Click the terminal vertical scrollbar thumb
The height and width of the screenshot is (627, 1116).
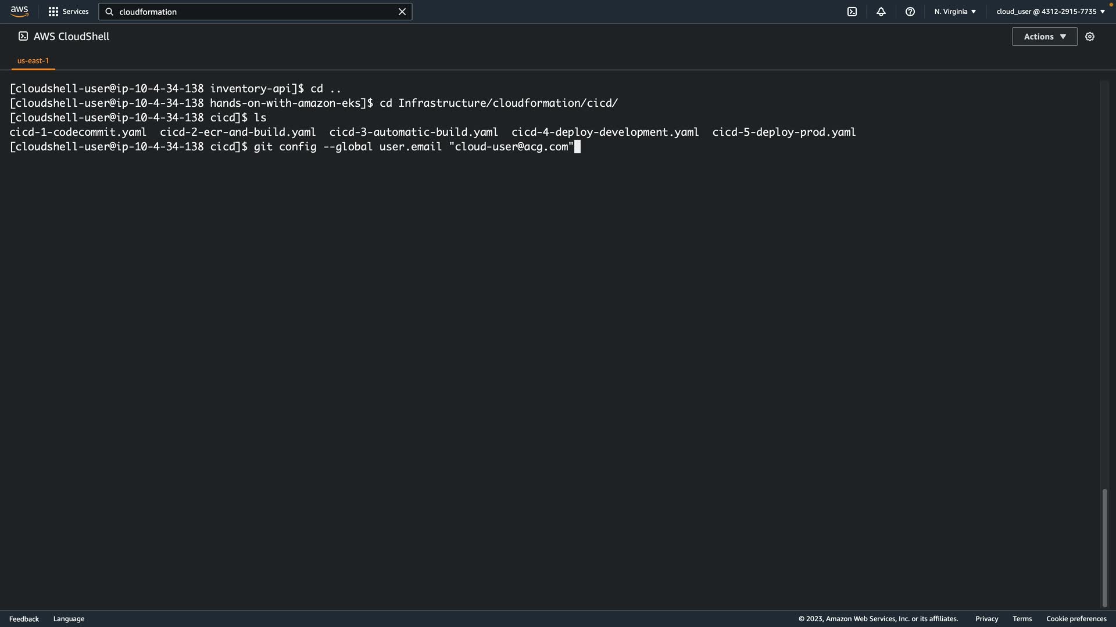(1104, 547)
